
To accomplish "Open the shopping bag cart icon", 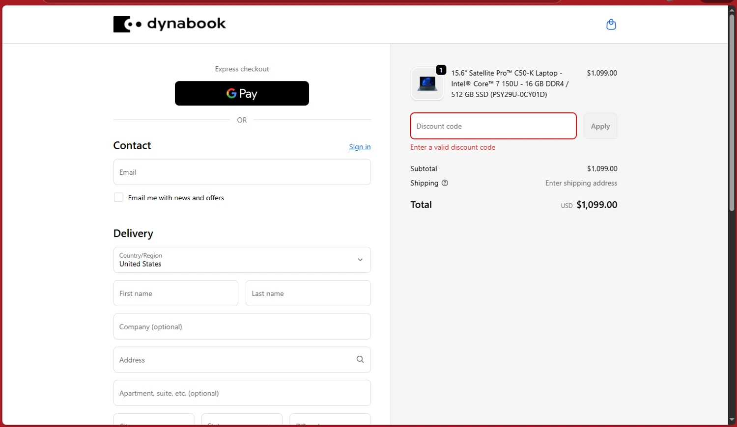I will pyautogui.click(x=611, y=24).
